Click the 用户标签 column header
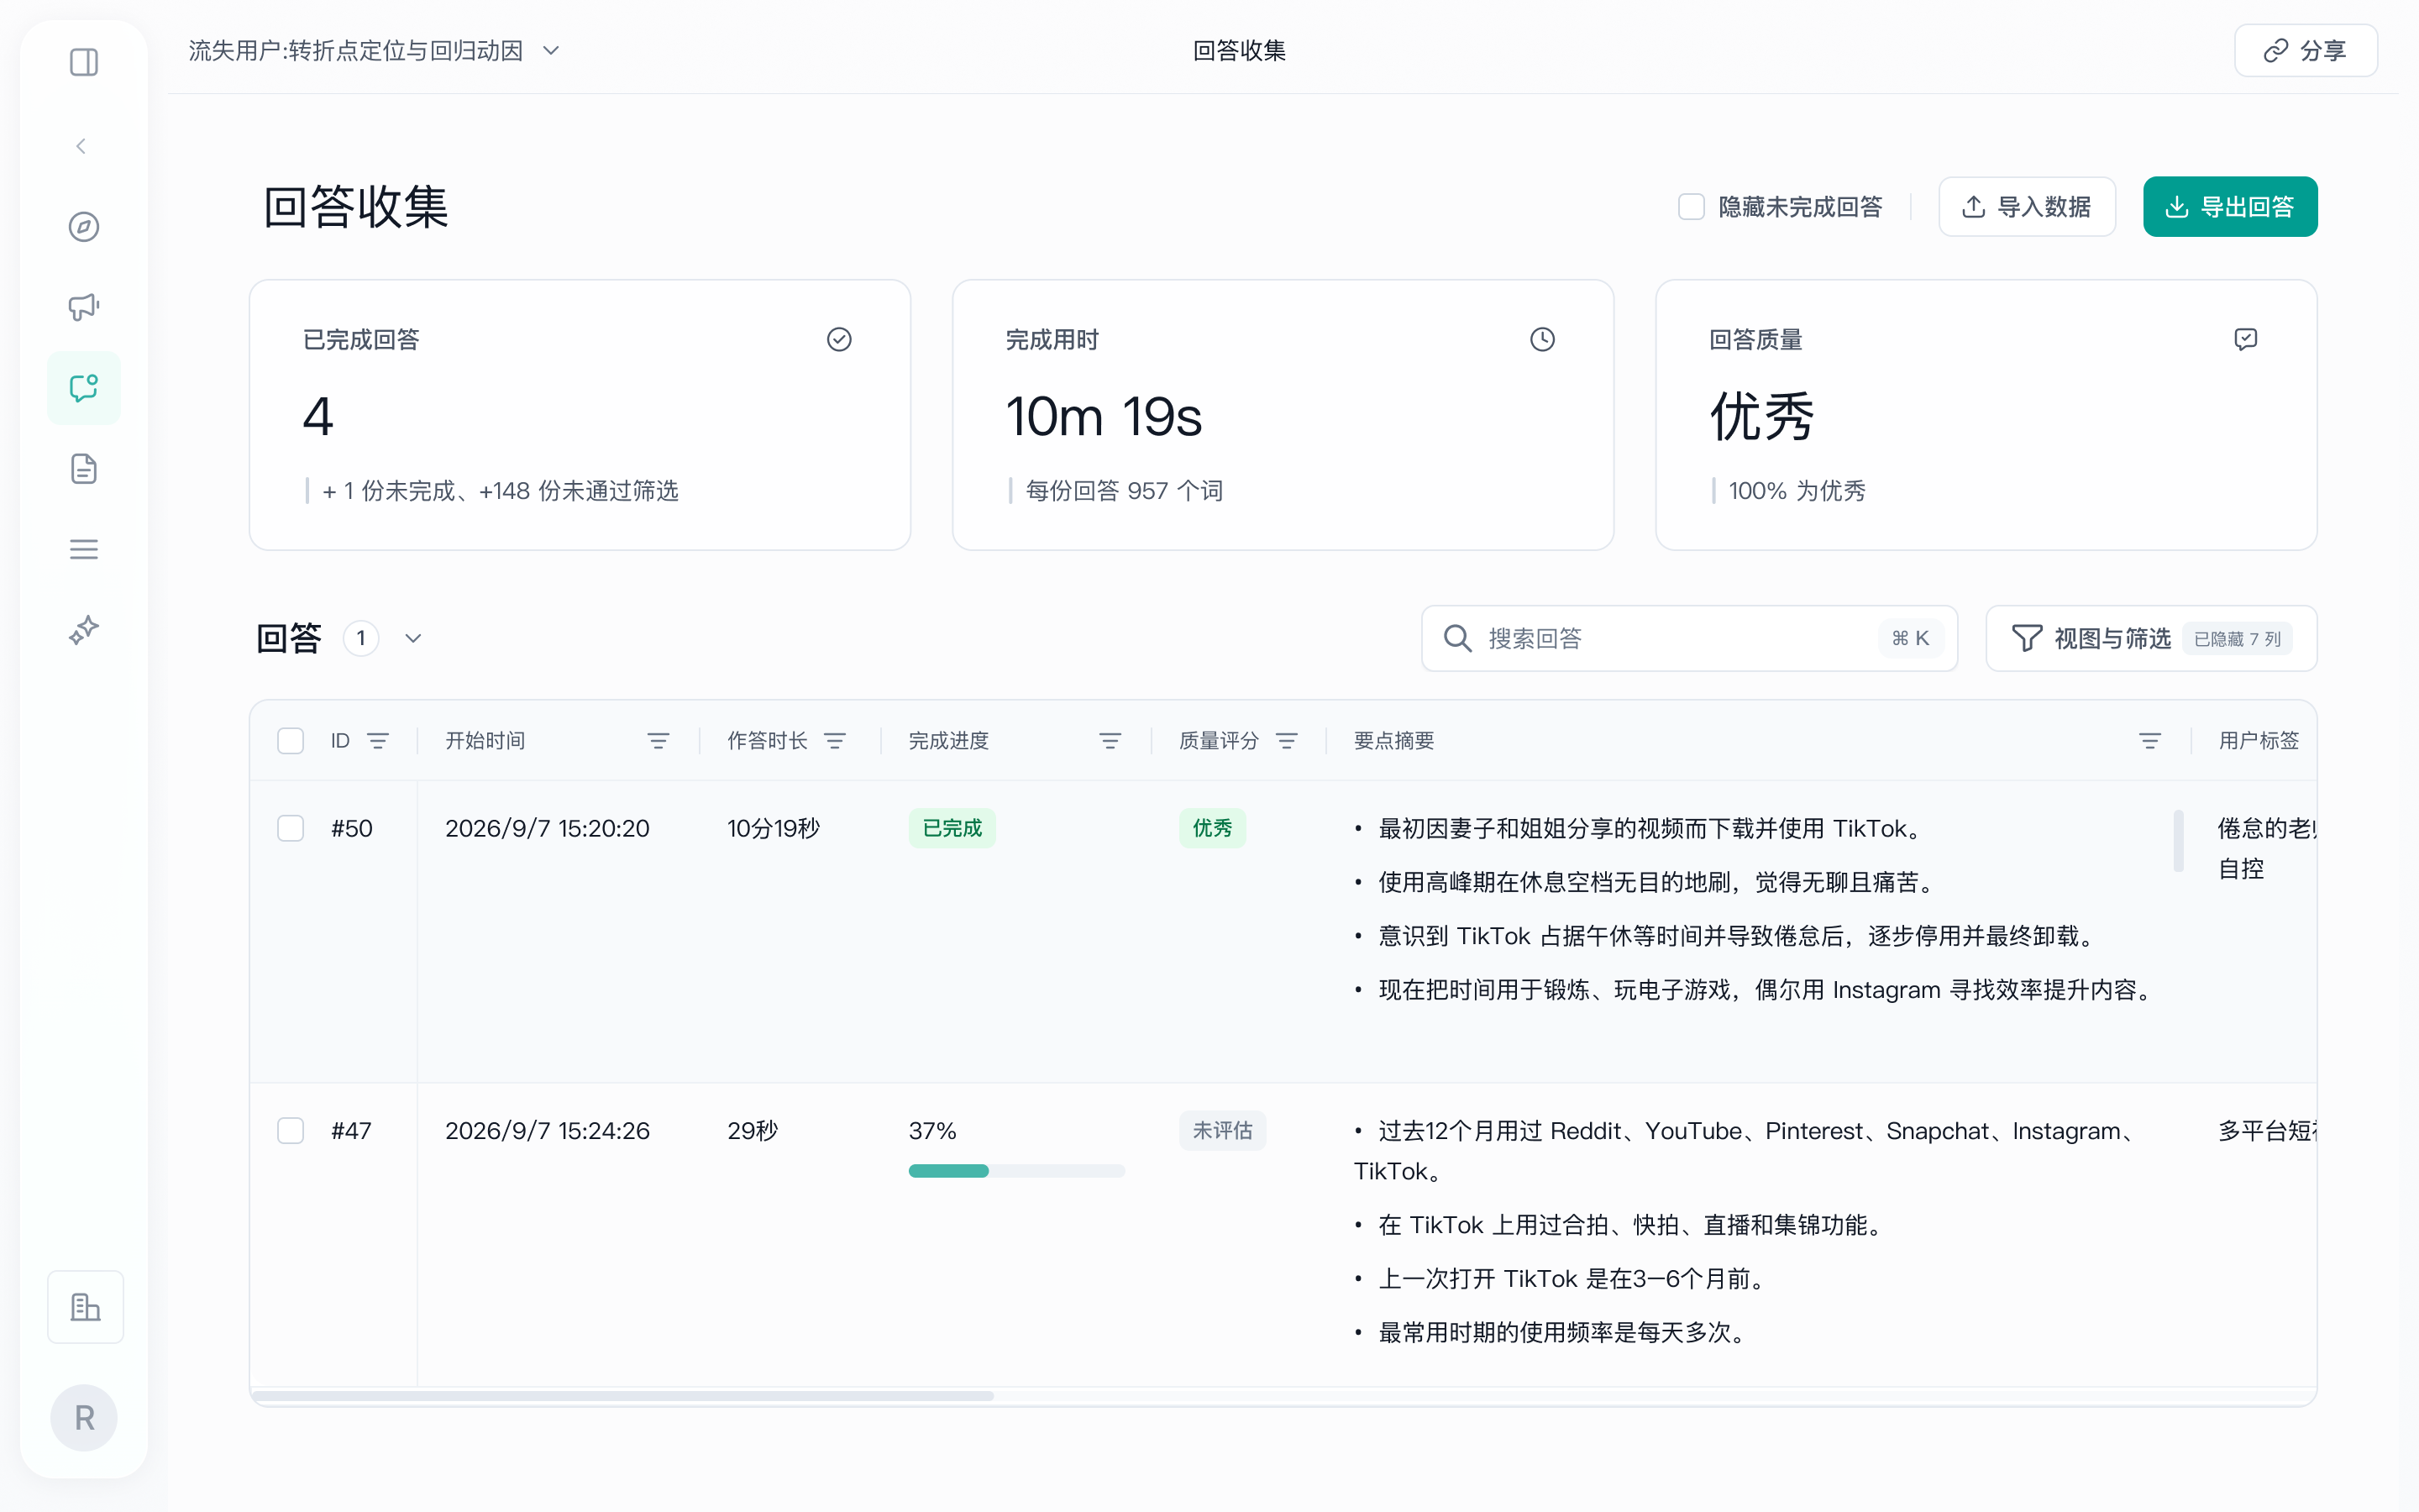The image size is (2419, 1512). pos(2259,741)
